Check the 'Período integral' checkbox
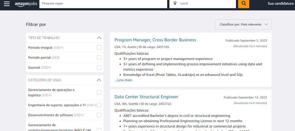 pos(99,48)
